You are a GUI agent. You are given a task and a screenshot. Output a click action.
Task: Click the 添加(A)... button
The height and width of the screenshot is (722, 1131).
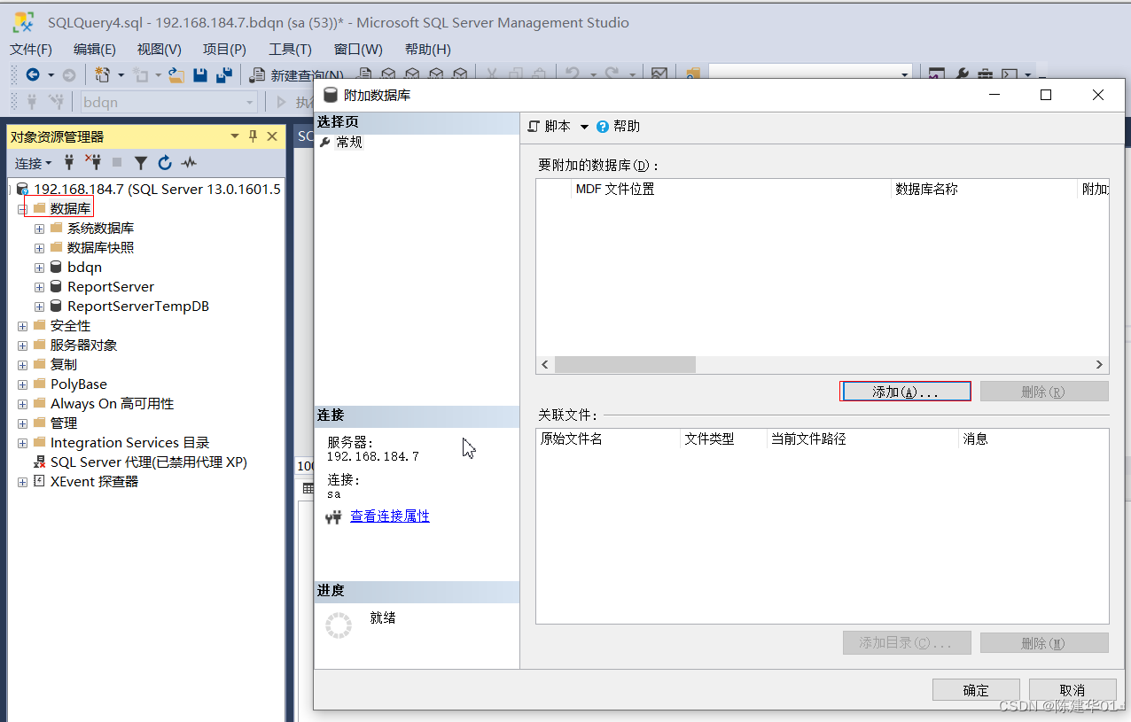coord(905,392)
